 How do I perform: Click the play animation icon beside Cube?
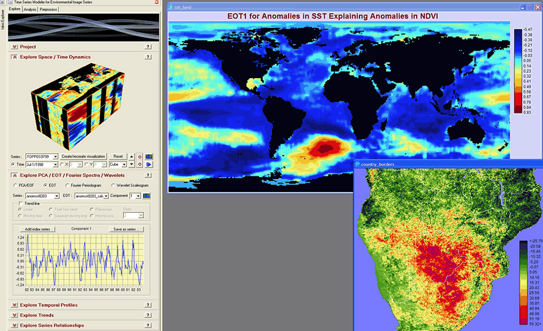pyautogui.click(x=150, y=164)
